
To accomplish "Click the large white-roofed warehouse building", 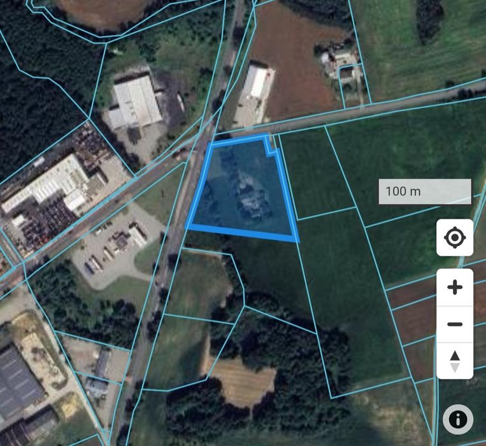I will (x=135, y=103).
